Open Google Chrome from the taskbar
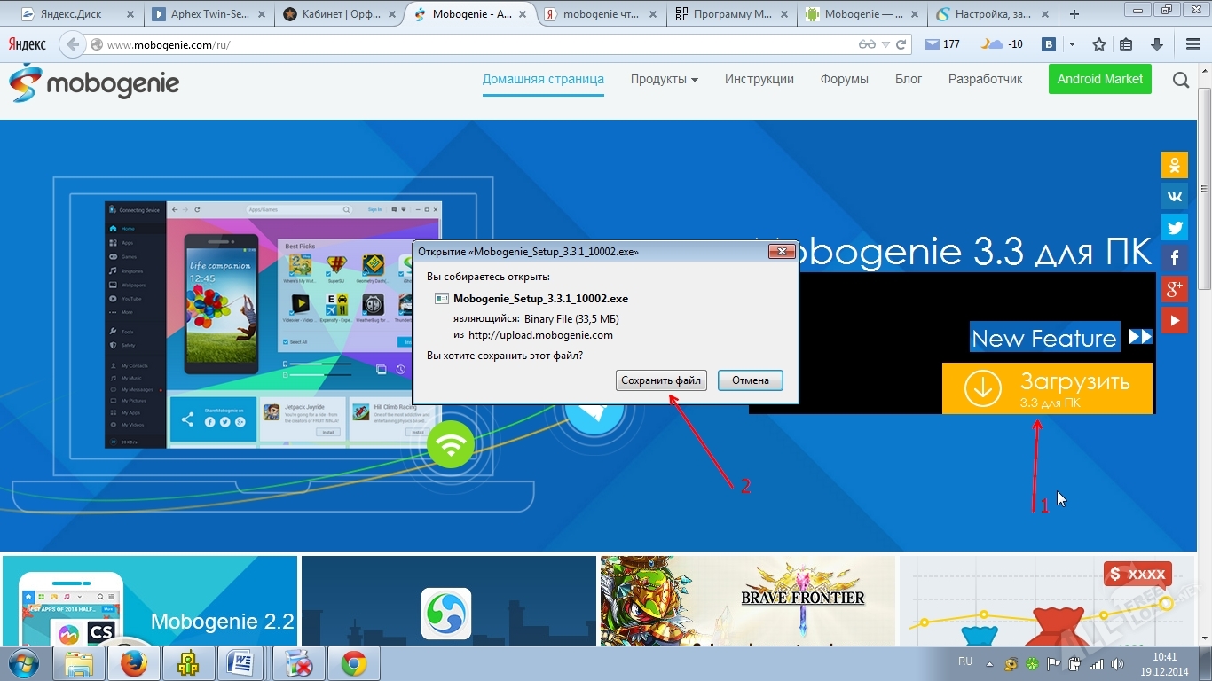Viewport: 1212px width, 681px height. click(x=354, y=663)
